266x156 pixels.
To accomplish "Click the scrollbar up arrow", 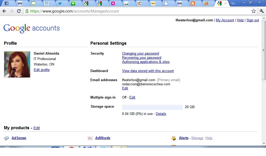I will [264, 18].
